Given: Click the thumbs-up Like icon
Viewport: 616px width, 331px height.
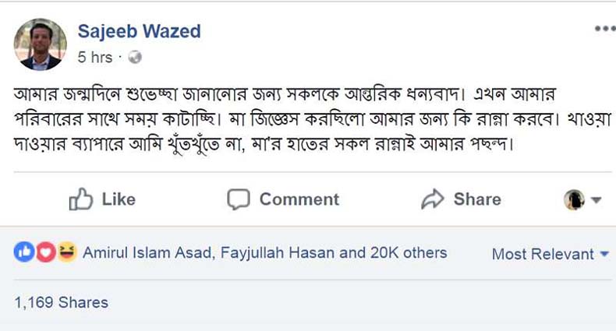Looking at the screenshot, I should (81, 199).
